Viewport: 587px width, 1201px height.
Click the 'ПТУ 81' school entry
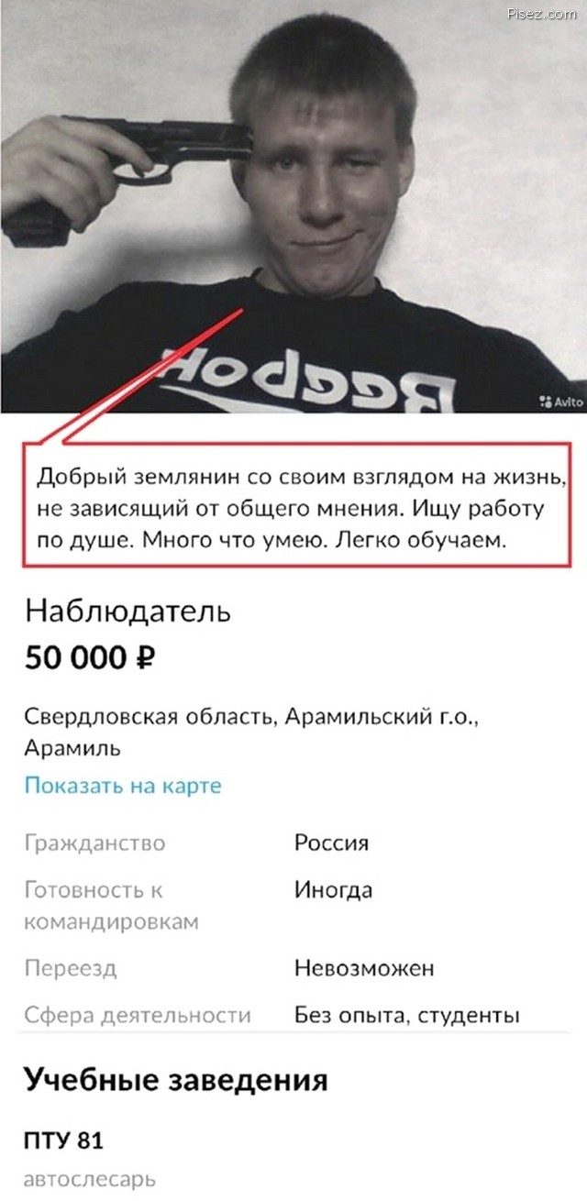click(x=63, y=1141)
